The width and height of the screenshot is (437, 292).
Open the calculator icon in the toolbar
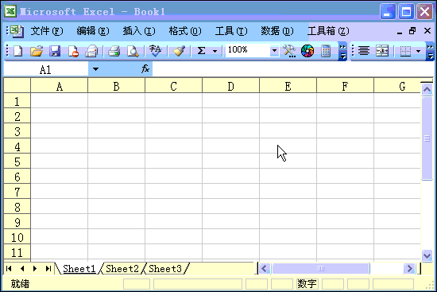tap(326, 52)
